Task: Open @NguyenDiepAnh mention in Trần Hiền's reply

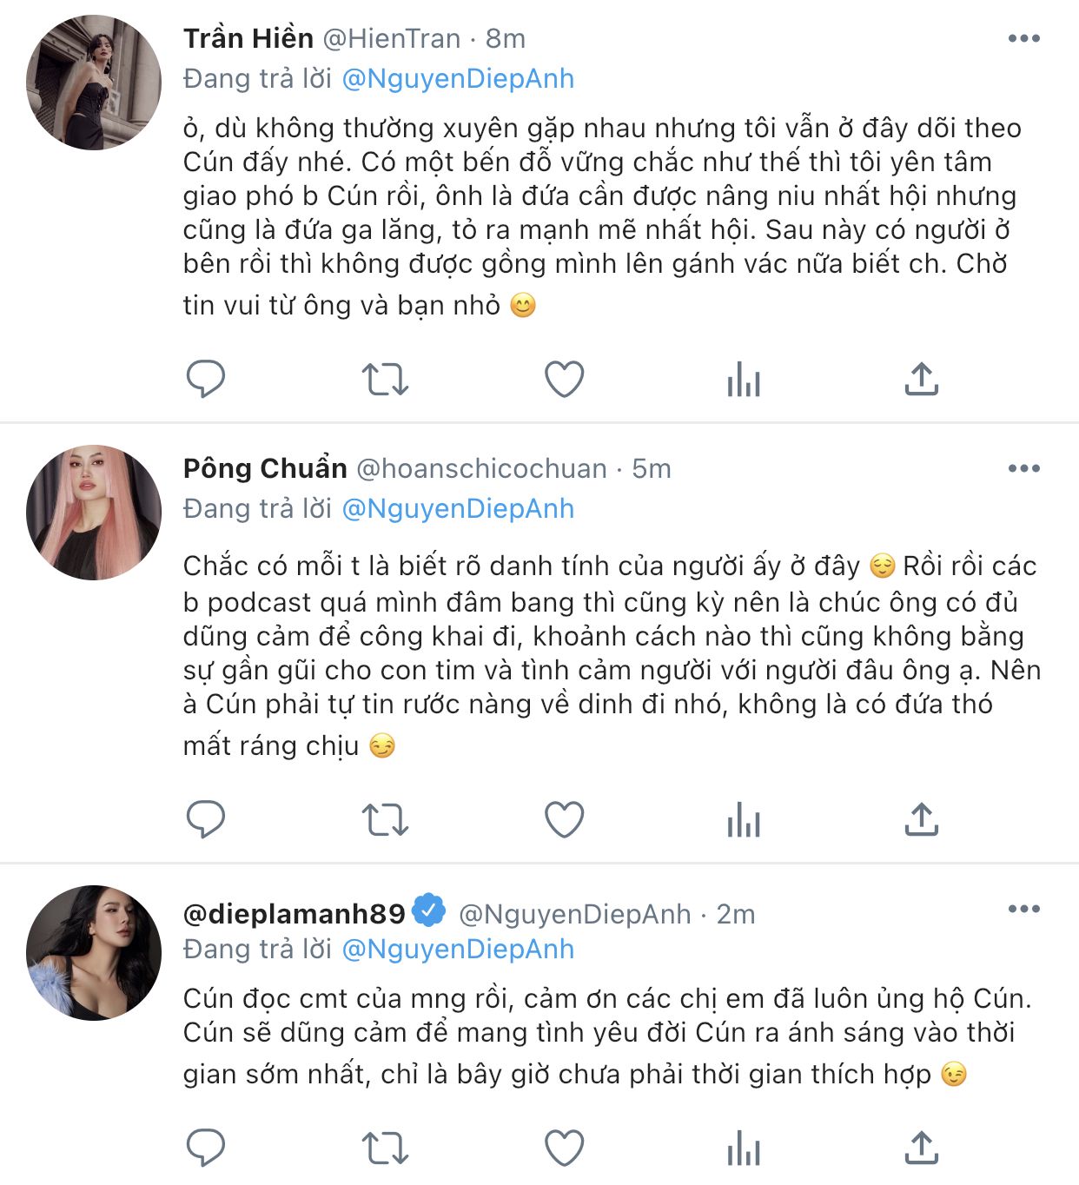Action: (458, 79)
